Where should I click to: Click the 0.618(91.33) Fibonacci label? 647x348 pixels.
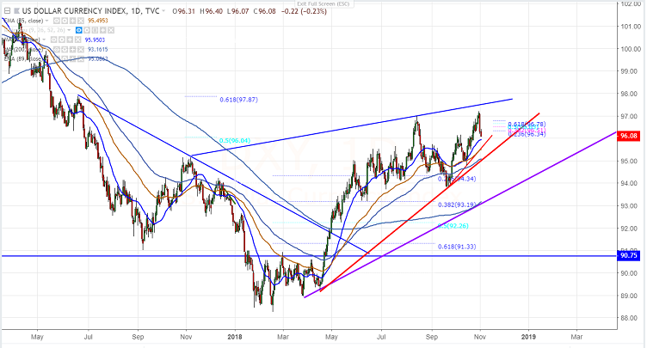point(457,247)
